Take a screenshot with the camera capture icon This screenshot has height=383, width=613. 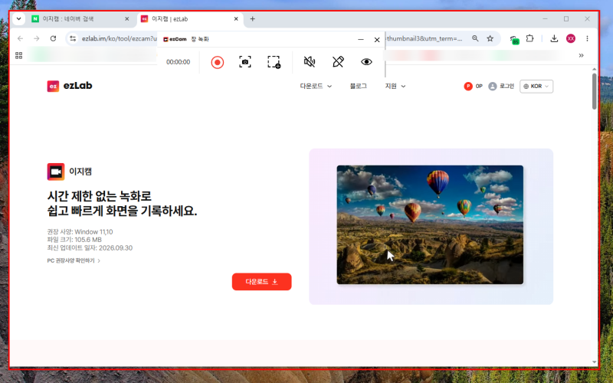tap(245, 62)
